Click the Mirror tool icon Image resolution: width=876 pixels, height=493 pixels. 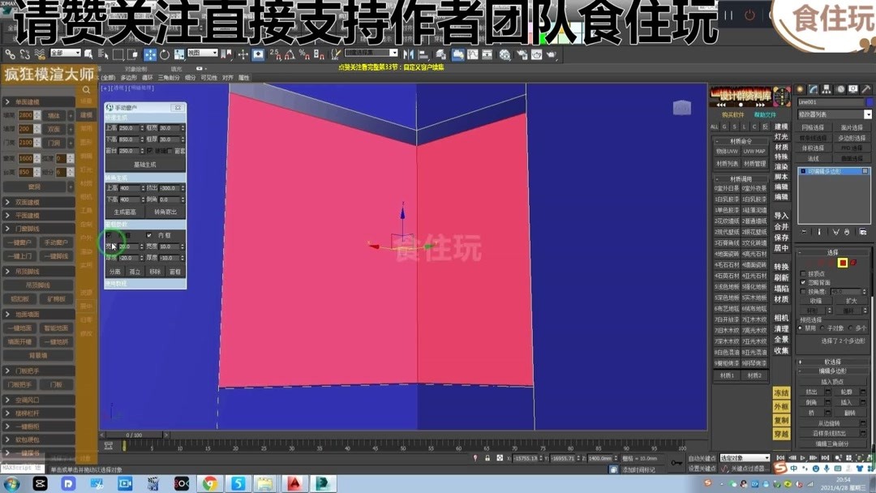pos(407,54)
